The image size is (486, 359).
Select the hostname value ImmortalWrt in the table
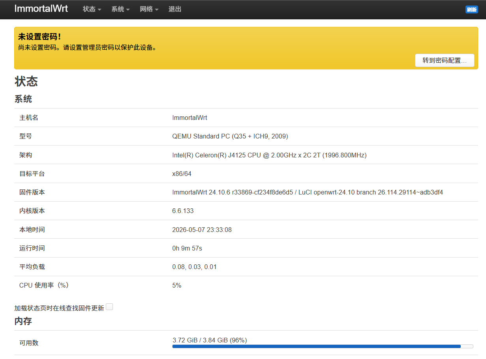click(x=190, y=118)
